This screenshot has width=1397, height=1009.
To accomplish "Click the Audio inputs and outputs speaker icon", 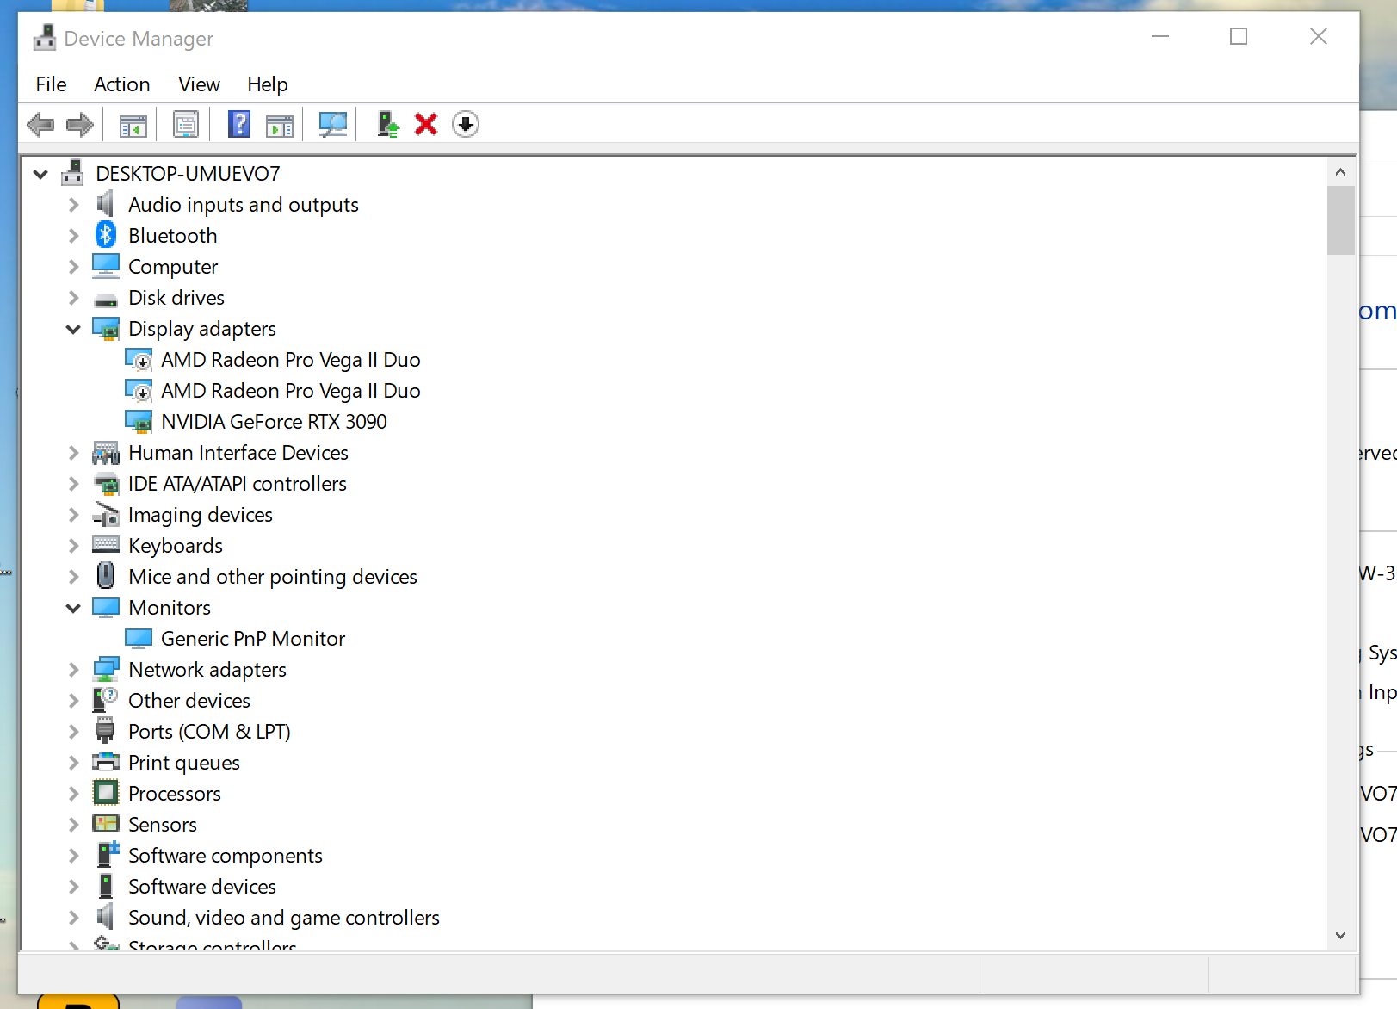I will 105,204.
